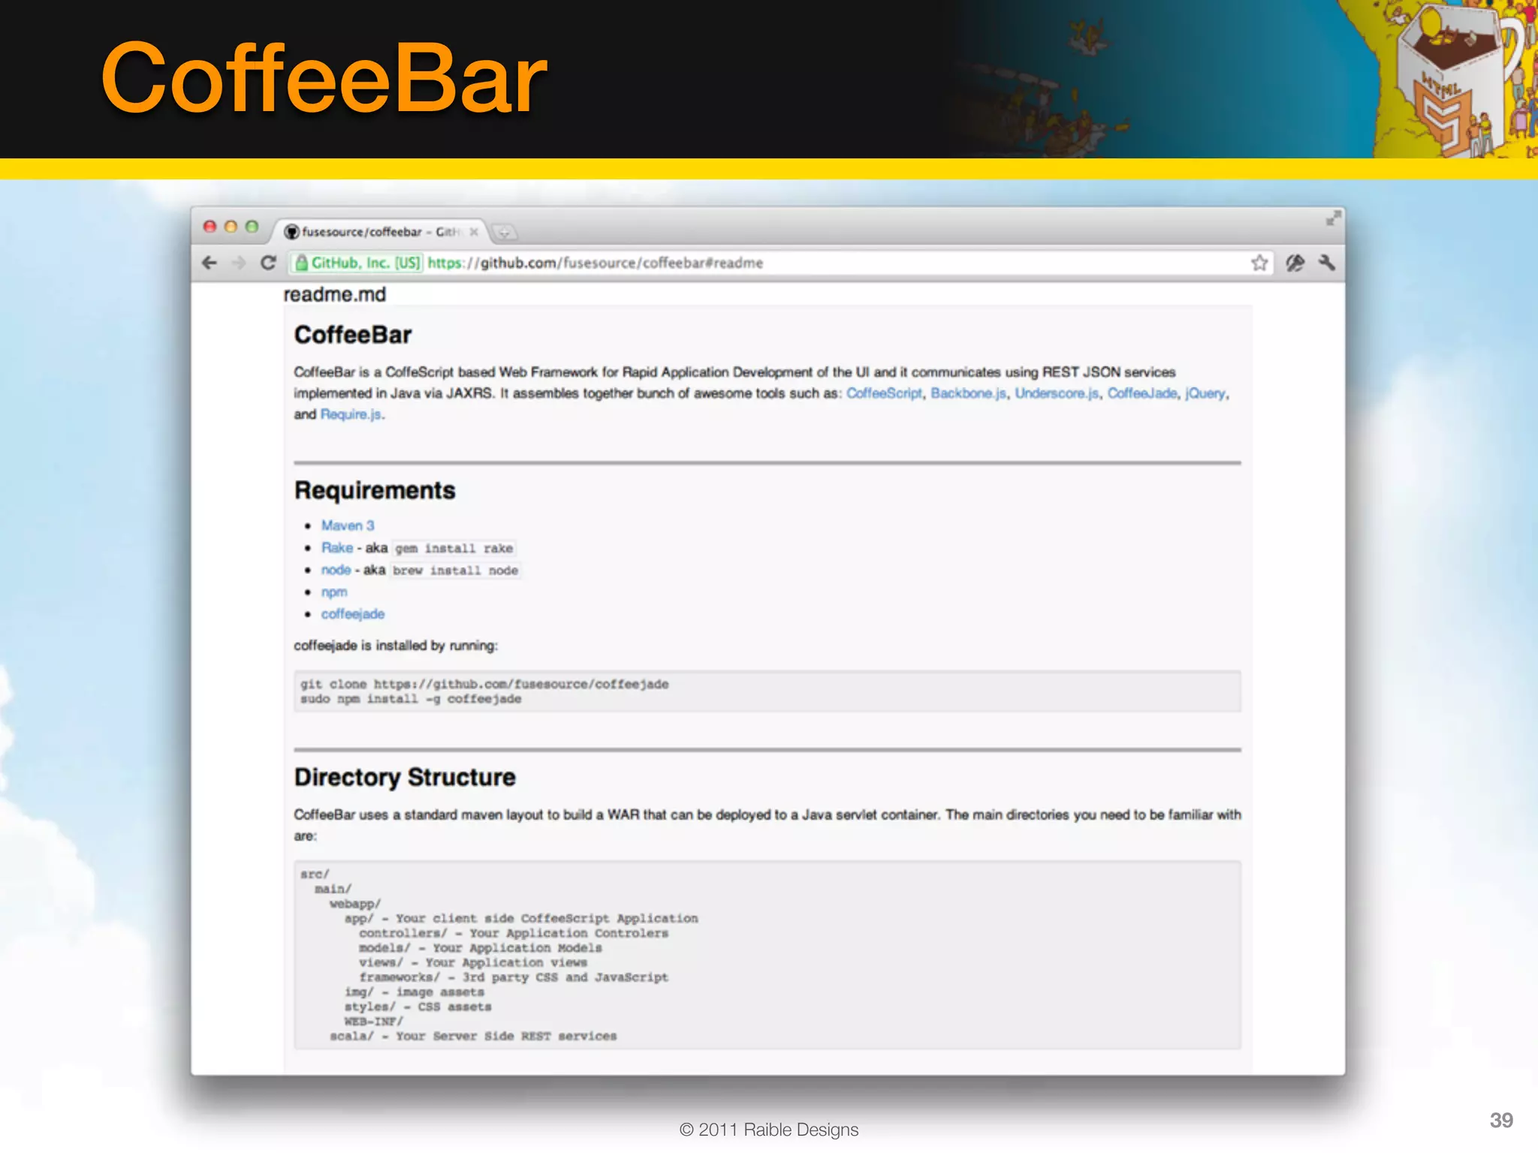The height and width of the screenshot is (1153, 1538).
Task: Click the 'git clone' command line
Action: click(484, 684)
